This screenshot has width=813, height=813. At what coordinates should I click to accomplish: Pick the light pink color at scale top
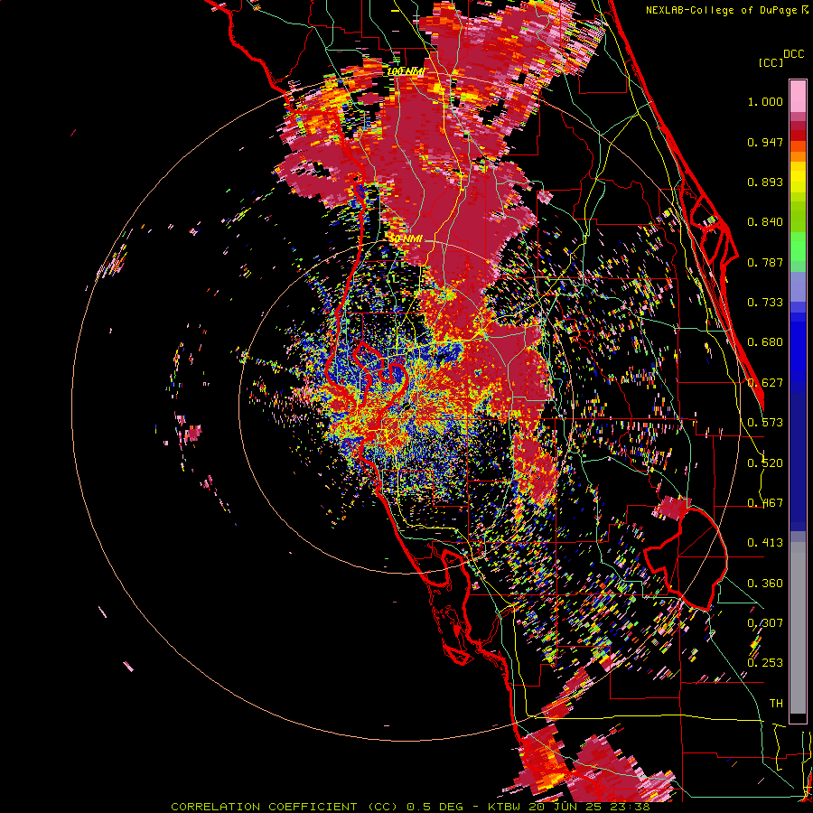click(798, 96)
